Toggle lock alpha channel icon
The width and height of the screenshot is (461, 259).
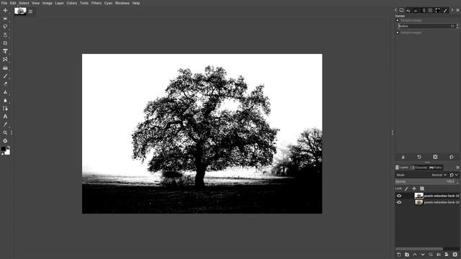[422, 188]
